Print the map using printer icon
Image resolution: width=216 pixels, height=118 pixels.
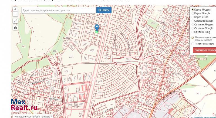coord(15,28)
